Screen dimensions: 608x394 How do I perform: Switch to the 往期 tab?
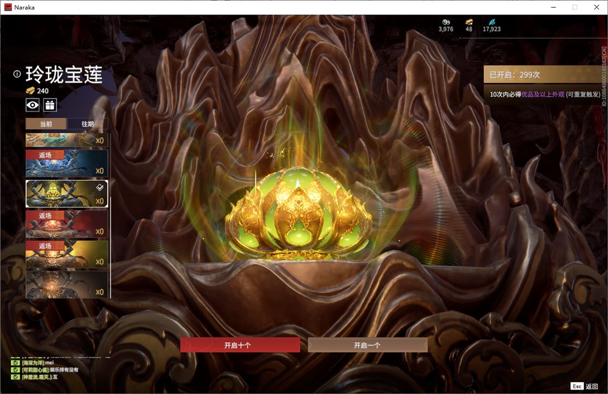(88, 124)
